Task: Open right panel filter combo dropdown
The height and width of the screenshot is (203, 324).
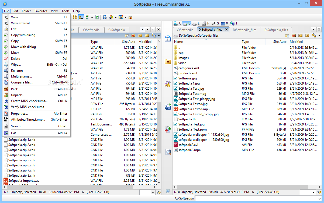Action: coord(313,192)
